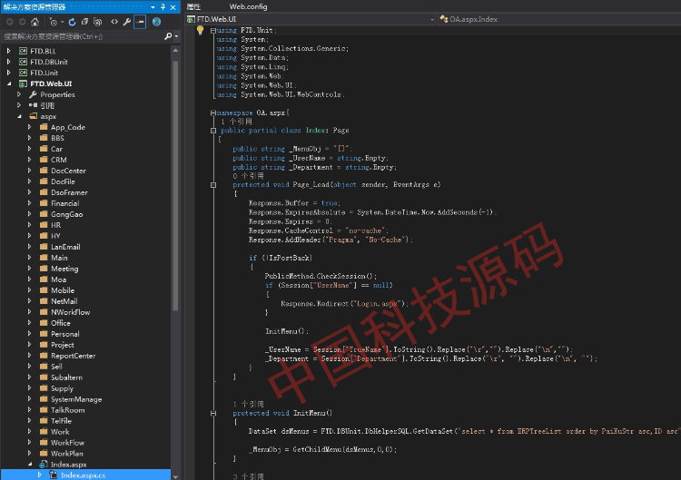Click the Solution Explorer search input field

[x=82, y=37]
